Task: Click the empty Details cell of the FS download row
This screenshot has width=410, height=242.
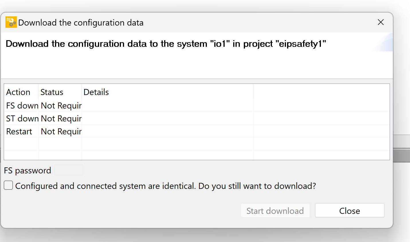Action: (x=168, y=105)
